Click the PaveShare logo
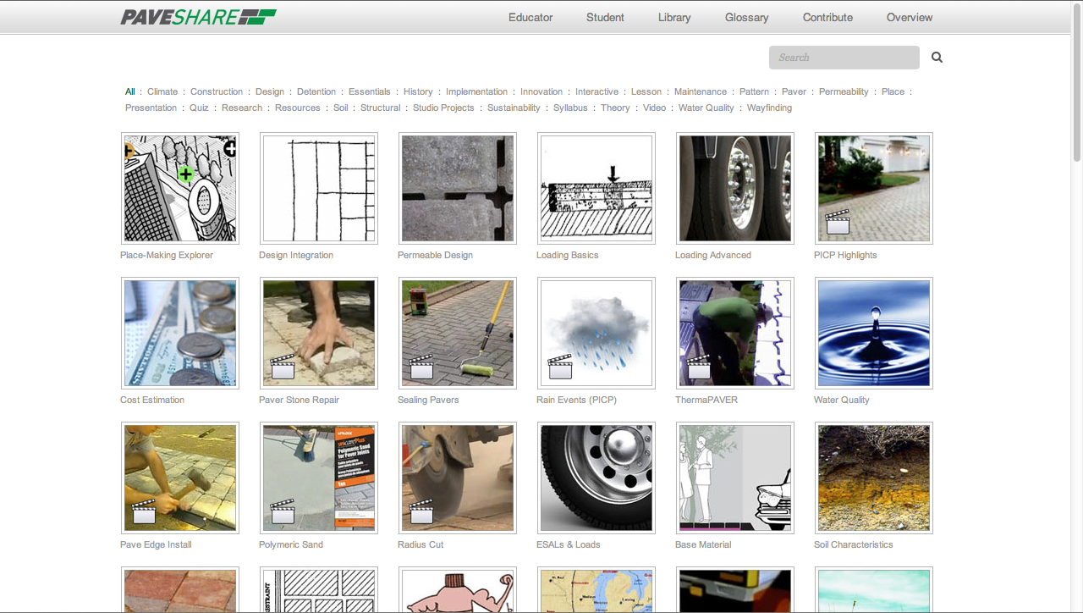The image size is (1083, 613). pyautogui.click(x=198, y=17)
